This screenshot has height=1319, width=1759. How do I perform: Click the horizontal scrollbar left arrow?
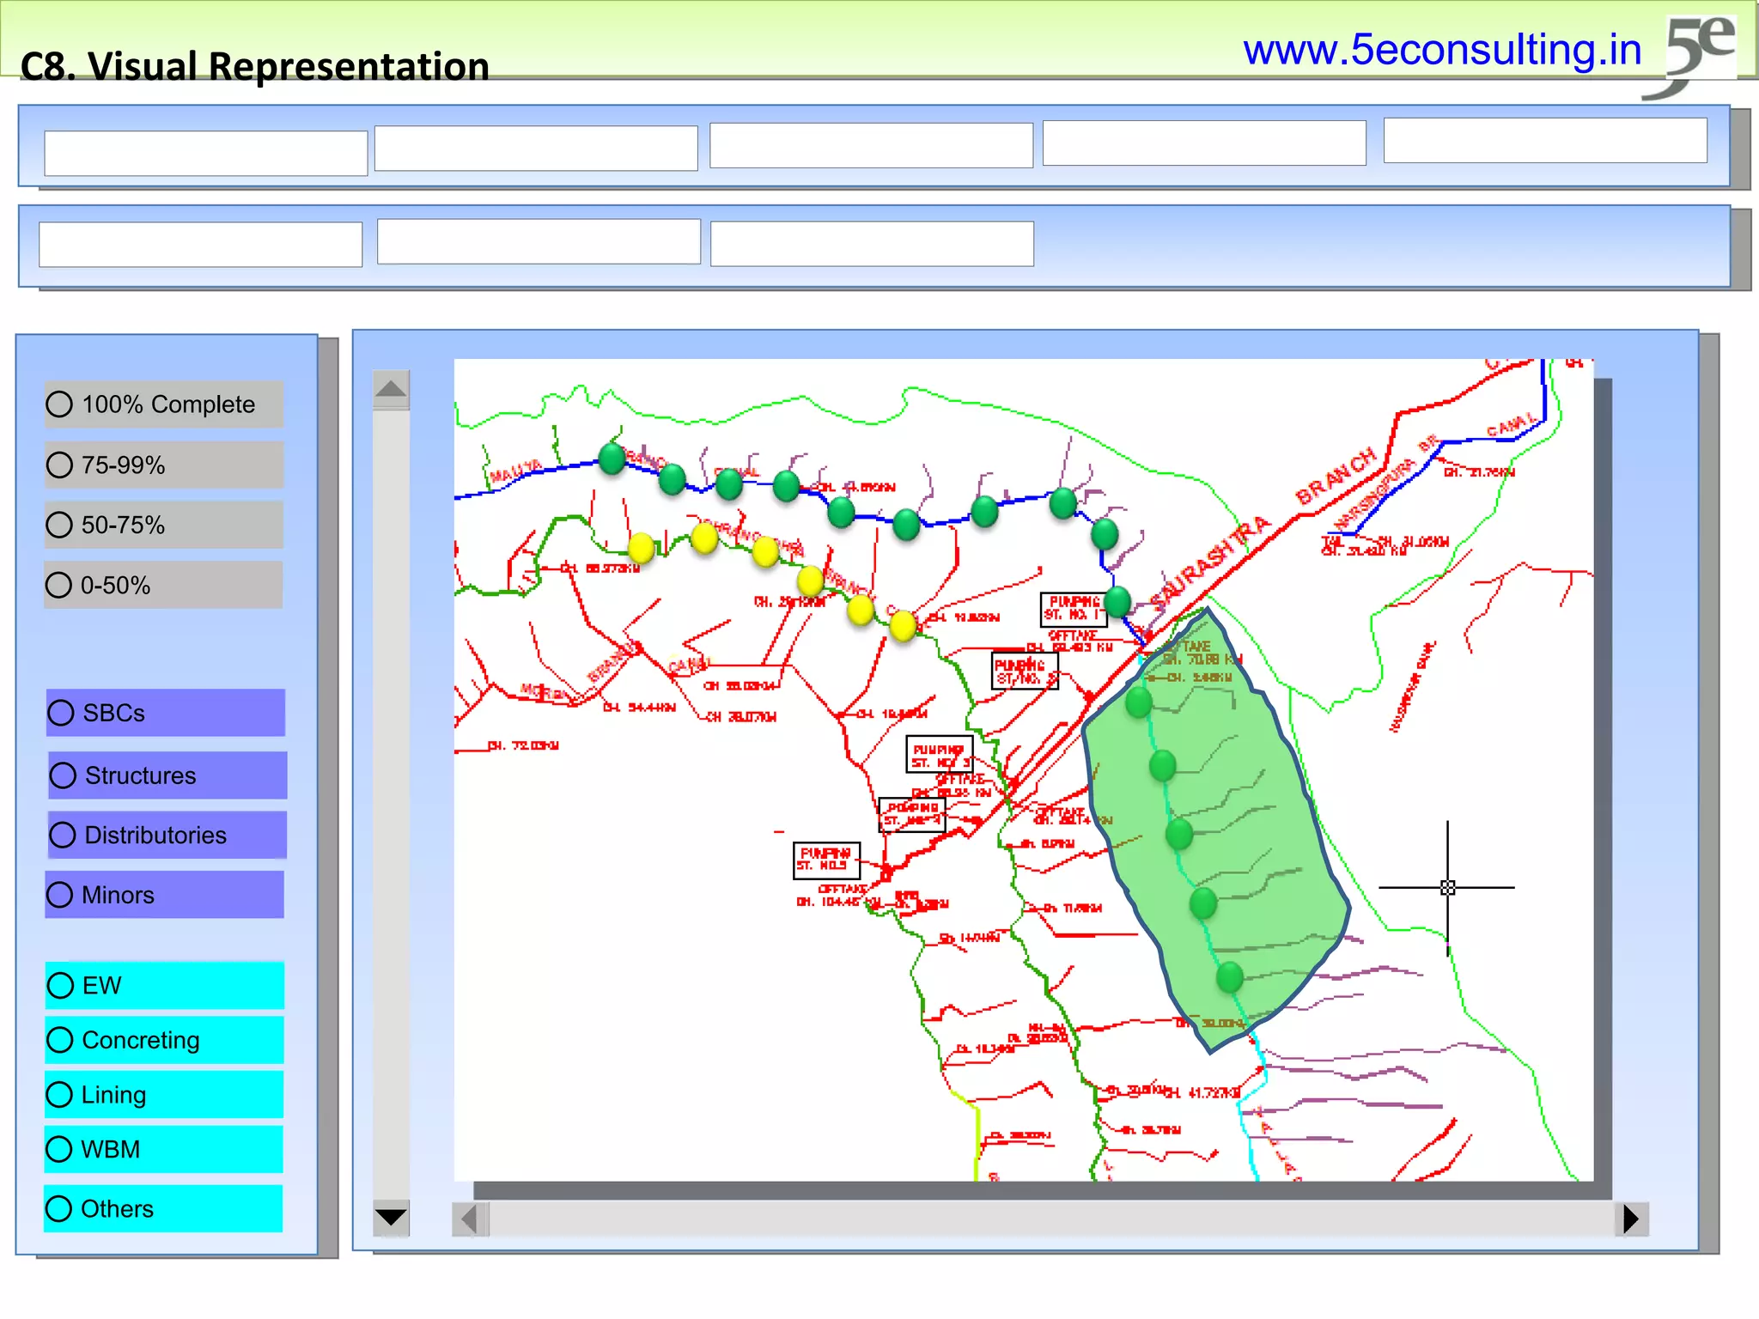click(x=471, y=1219)
